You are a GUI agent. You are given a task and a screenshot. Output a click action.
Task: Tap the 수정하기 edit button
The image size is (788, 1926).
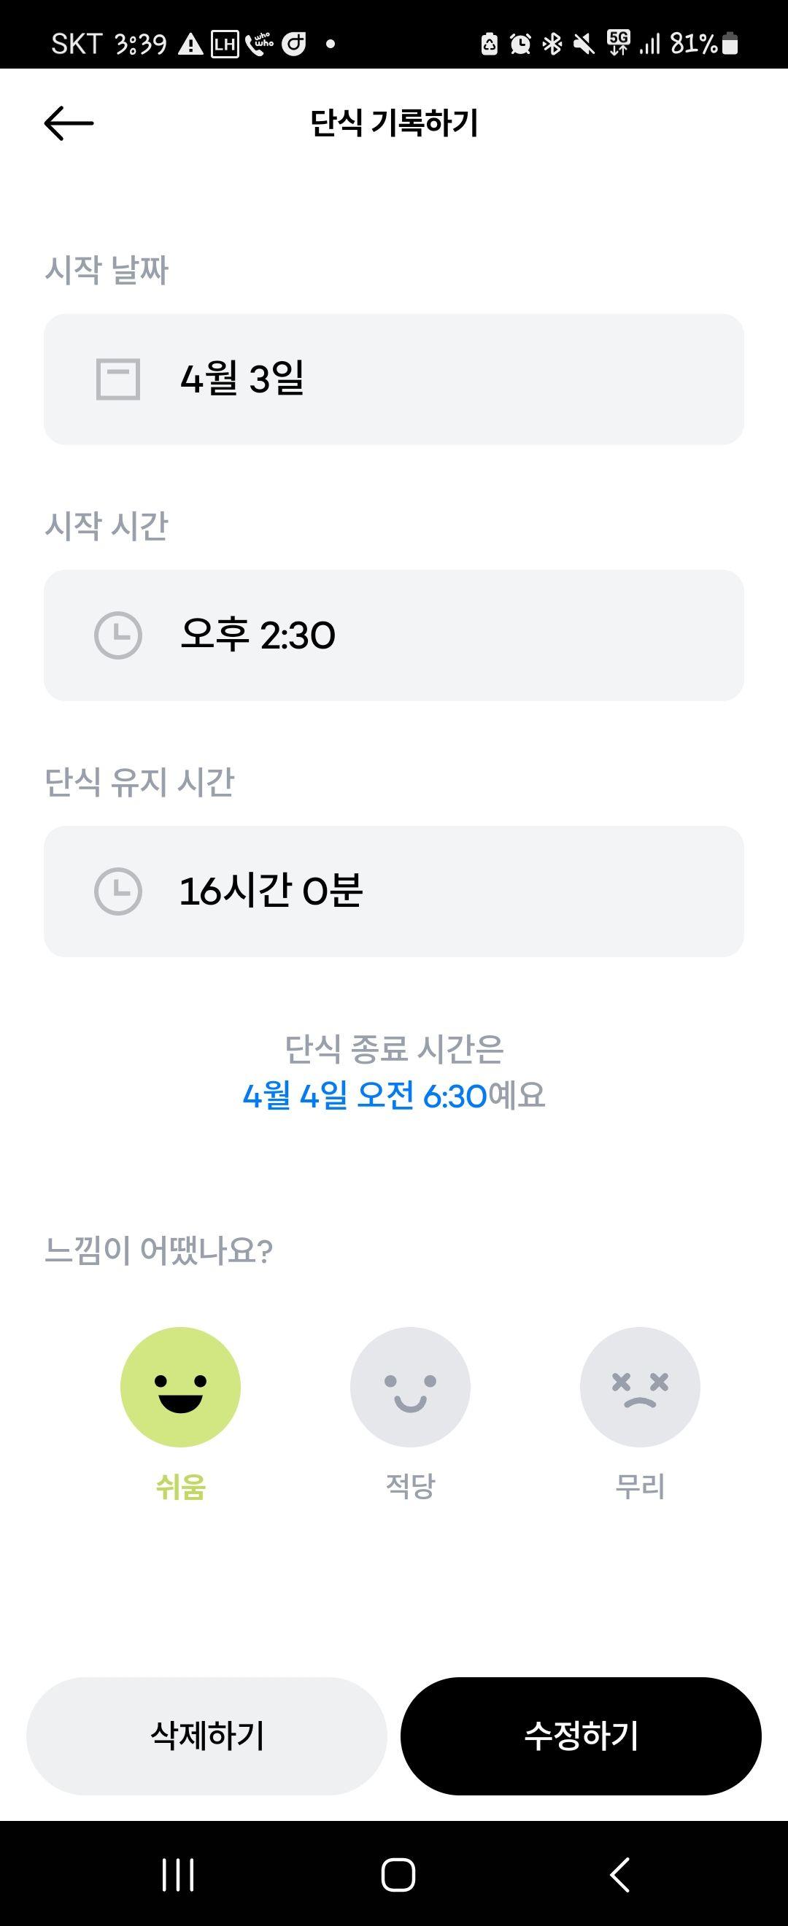[581, 1736]
